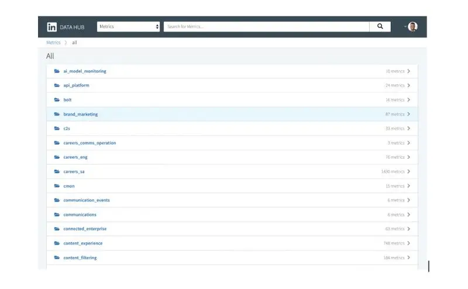Viewport: 468px width, 289px height.
Task: Open the careers_eng folder link
Action: [75, 157]
